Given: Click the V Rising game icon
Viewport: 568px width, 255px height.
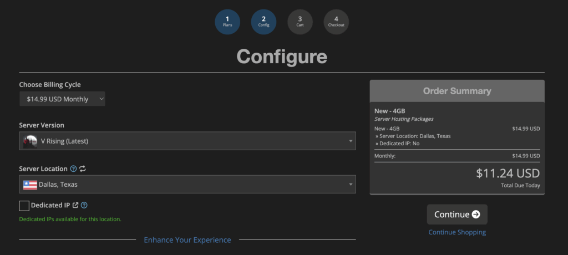Looking at the screenshot, I should click(x=30, y=141).
